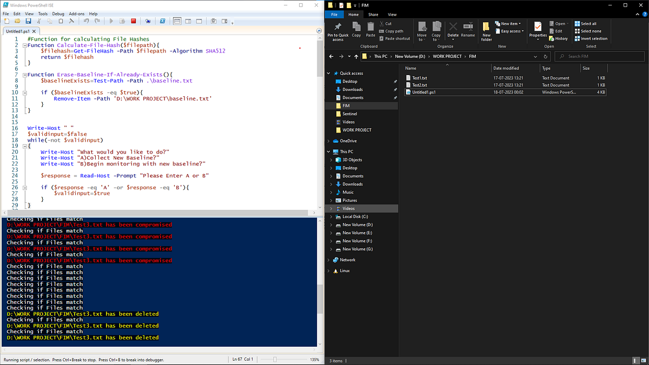Click Cut in Explorer Clipboard group
This screenshot has width=649, height=365.
(x=386, y=24)
